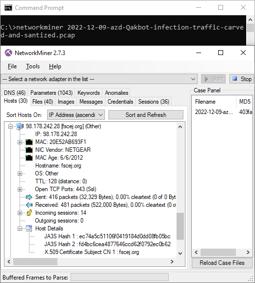Click the MD5 column header in Case Panel
Viewport: 255px width, 283px height.
click(245, 102)
